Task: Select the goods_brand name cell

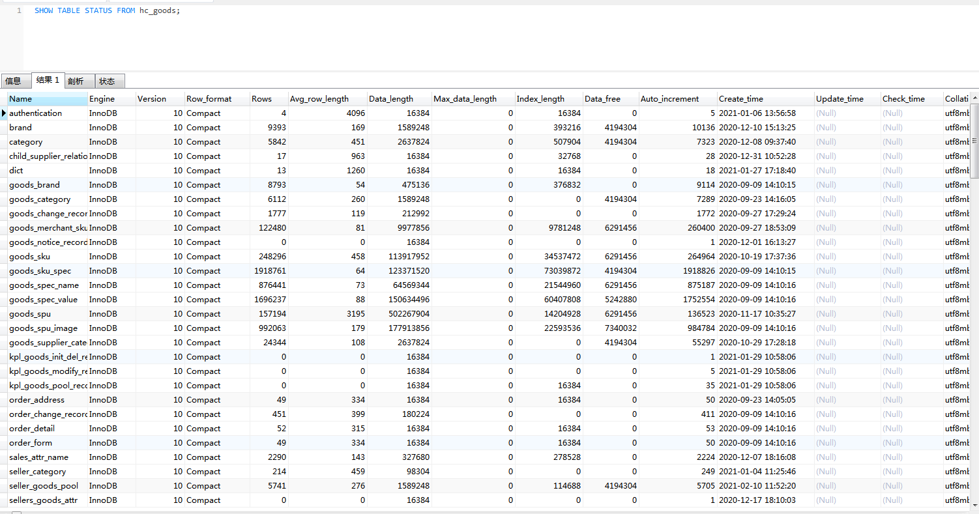Action: point(48,185)
